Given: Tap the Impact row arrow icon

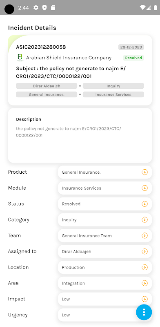Looking at the screenshot, I should point(144,299).
